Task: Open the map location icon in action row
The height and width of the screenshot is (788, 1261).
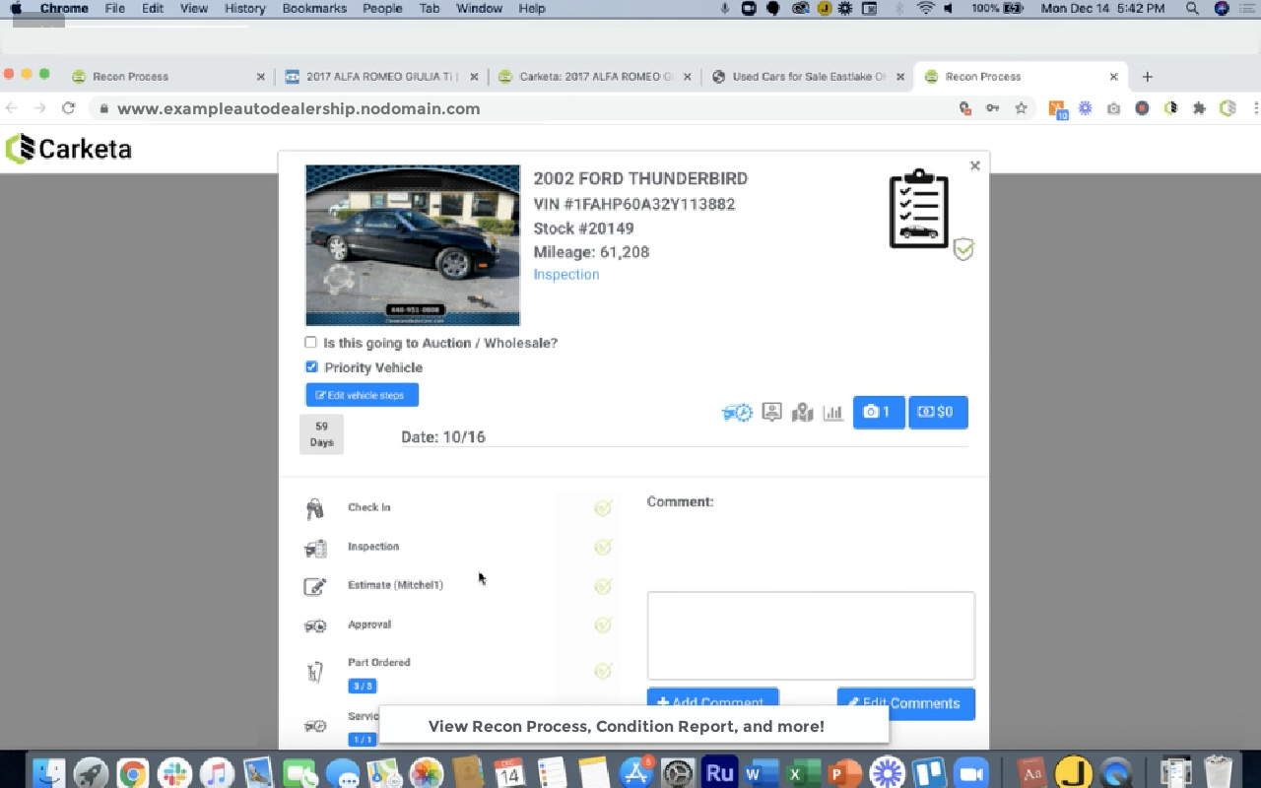Action: click(803, 413)
